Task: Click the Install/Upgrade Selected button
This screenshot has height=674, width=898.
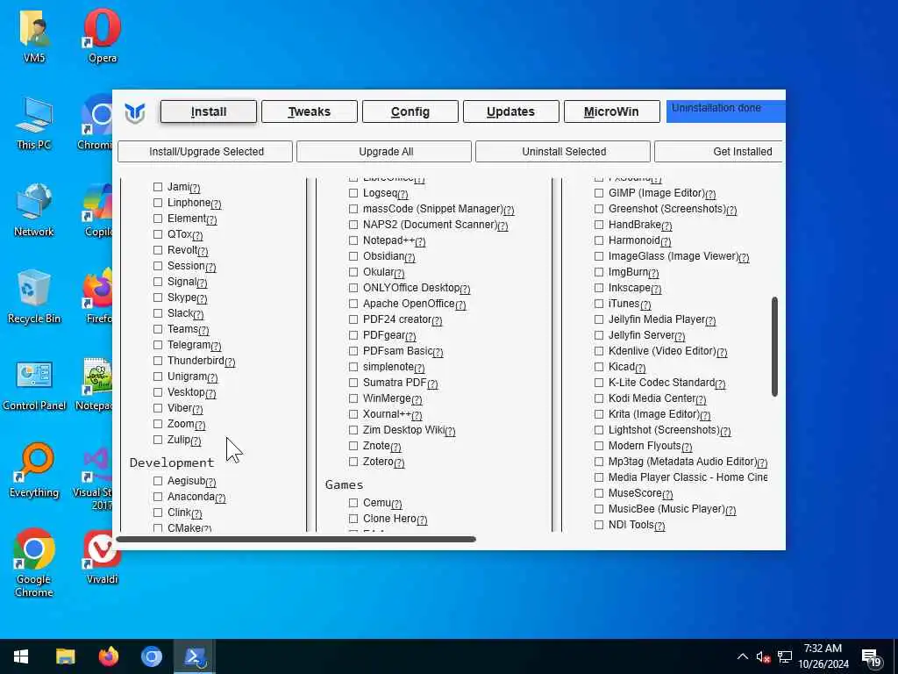Action: 205,152
